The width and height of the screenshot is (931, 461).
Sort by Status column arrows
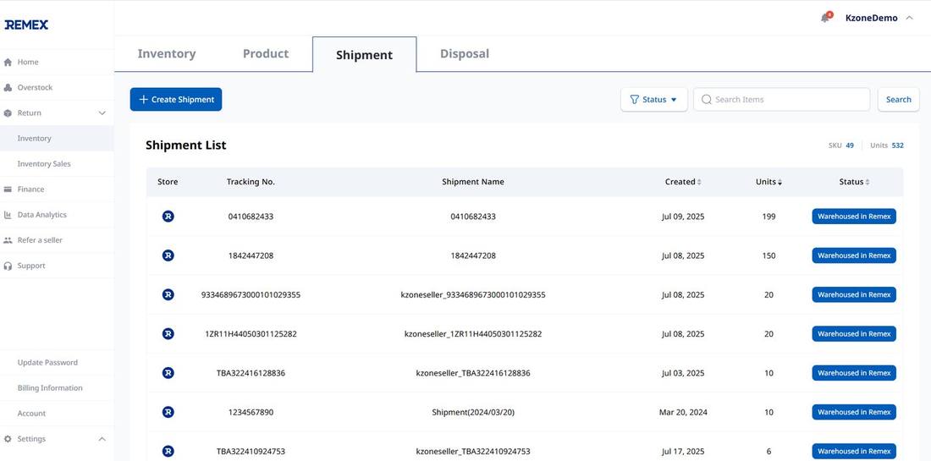(x=868, y=182)
